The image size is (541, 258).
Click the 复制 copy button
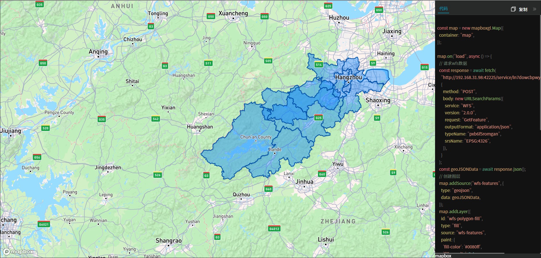tap(523, 9)
